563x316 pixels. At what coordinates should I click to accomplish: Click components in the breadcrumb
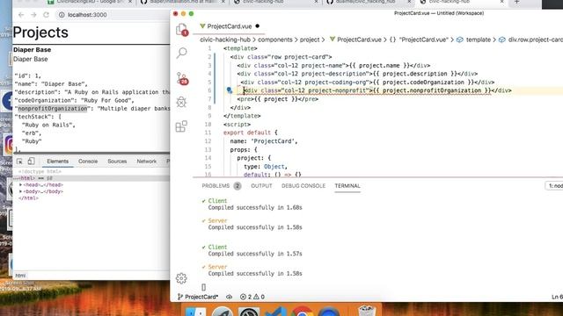click(275, 39)
